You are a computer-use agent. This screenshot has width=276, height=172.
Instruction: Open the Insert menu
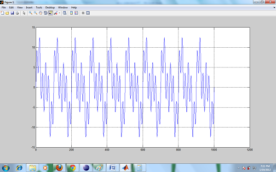point(29,7)
